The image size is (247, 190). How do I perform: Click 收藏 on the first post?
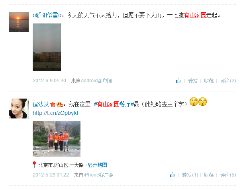209,81
